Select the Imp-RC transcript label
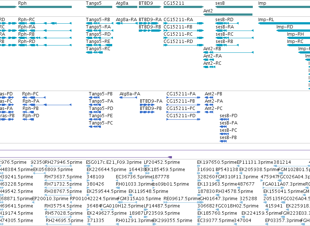This screenshot has height=226, width=310. 295,41
